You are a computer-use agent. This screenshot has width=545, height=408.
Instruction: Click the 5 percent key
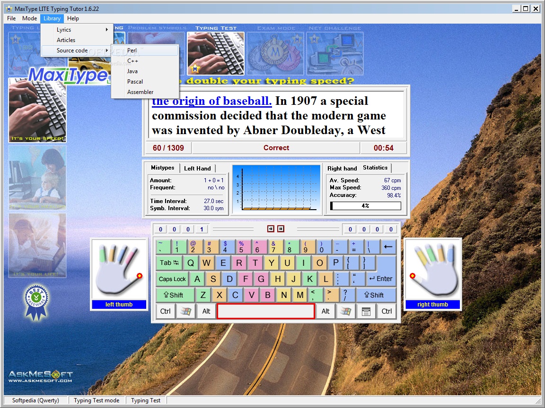244,246
